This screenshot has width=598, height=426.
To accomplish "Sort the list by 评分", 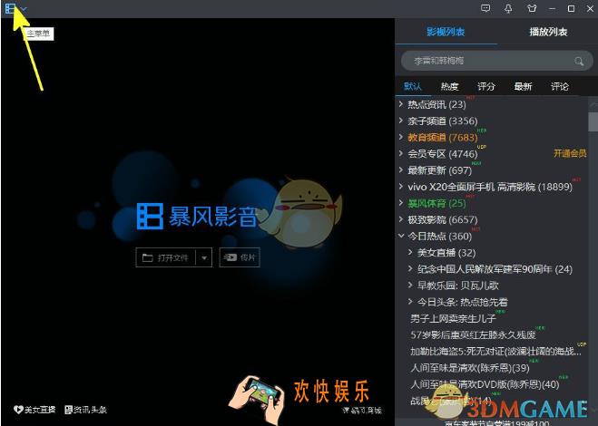I will (485, 86).
